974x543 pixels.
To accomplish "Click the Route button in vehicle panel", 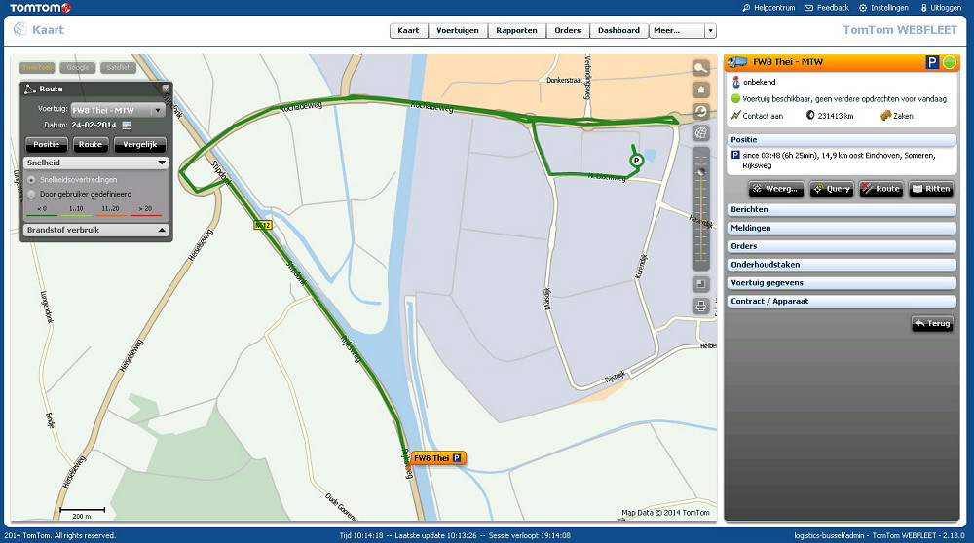I will coord(880,189).
